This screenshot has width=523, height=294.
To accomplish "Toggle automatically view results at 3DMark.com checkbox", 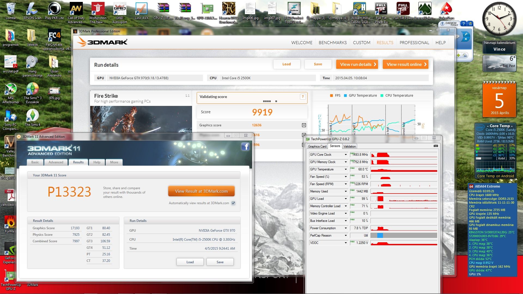I will 233,203.
